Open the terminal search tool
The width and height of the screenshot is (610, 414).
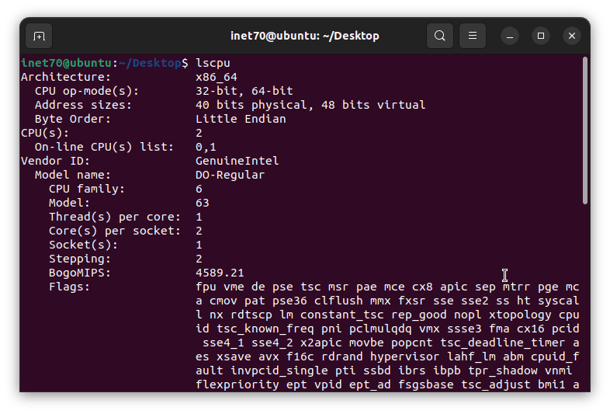439,36
